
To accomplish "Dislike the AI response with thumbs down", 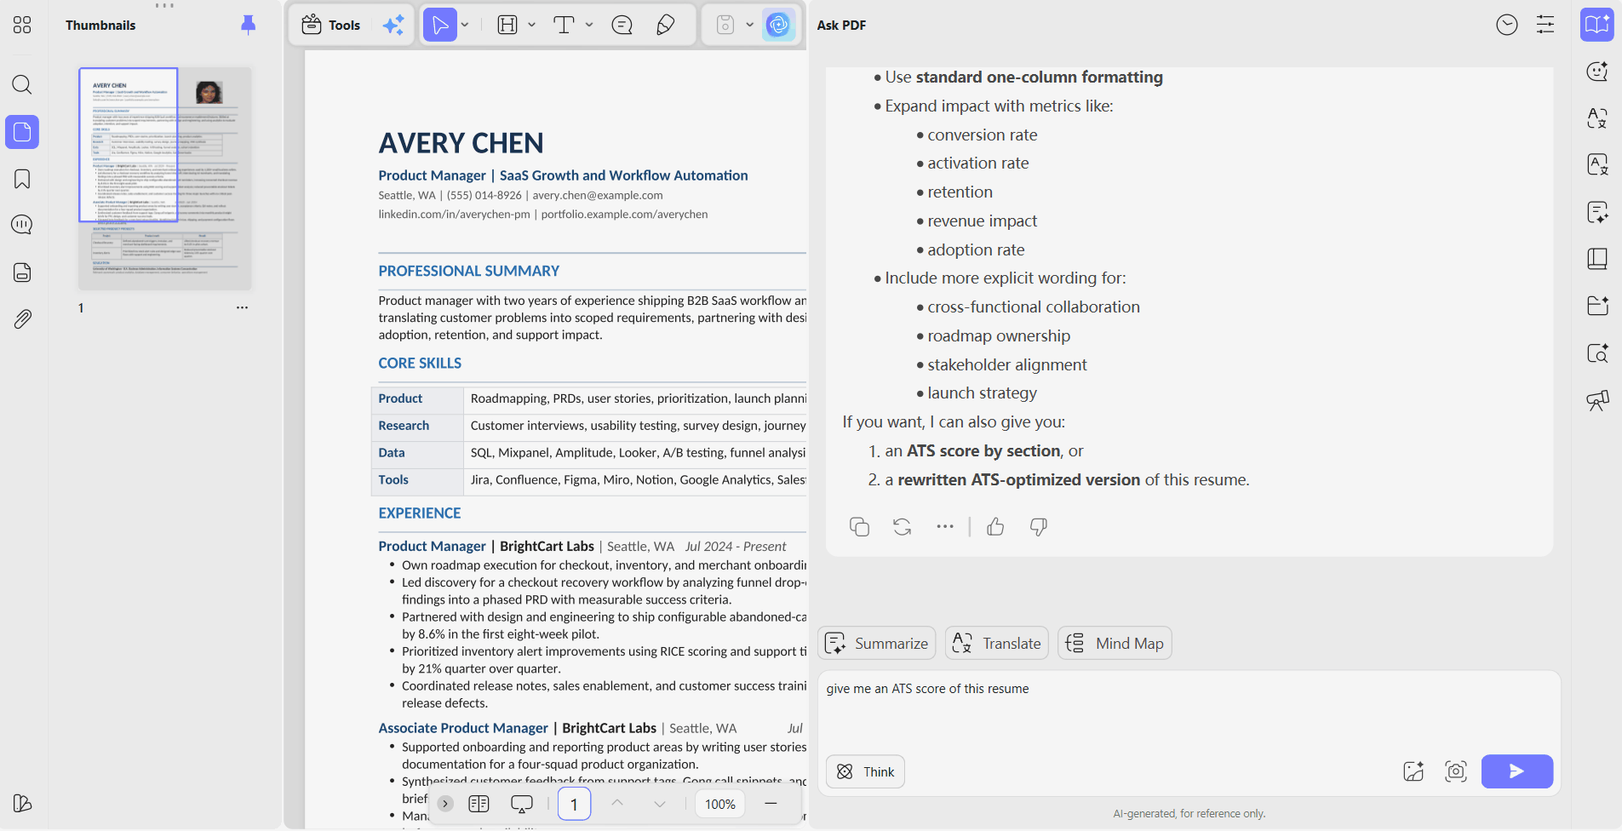I will [1038, 527].
